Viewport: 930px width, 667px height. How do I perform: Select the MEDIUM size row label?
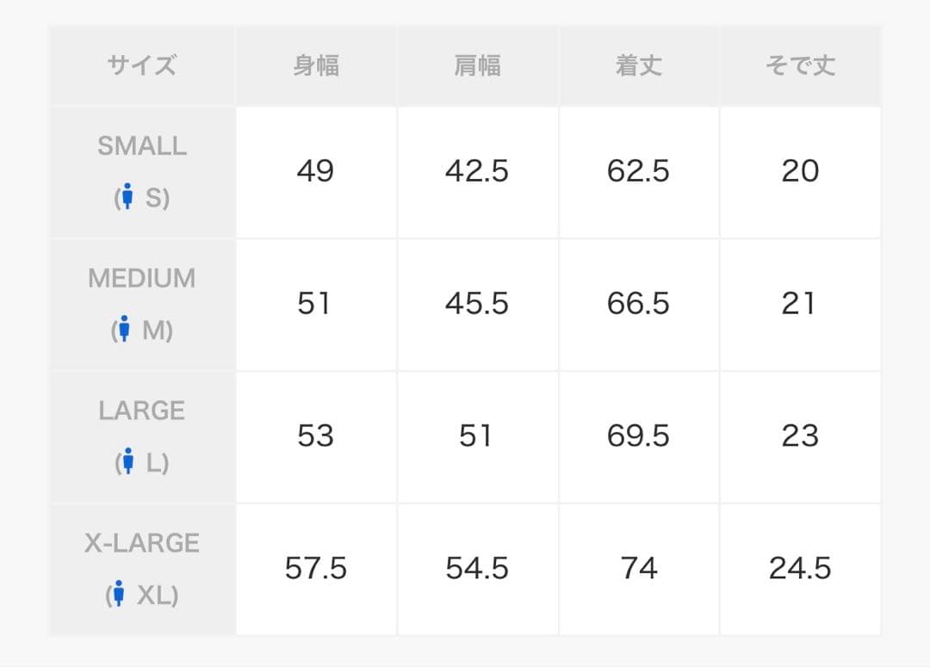pyautogui.click(x=142, y=305)
